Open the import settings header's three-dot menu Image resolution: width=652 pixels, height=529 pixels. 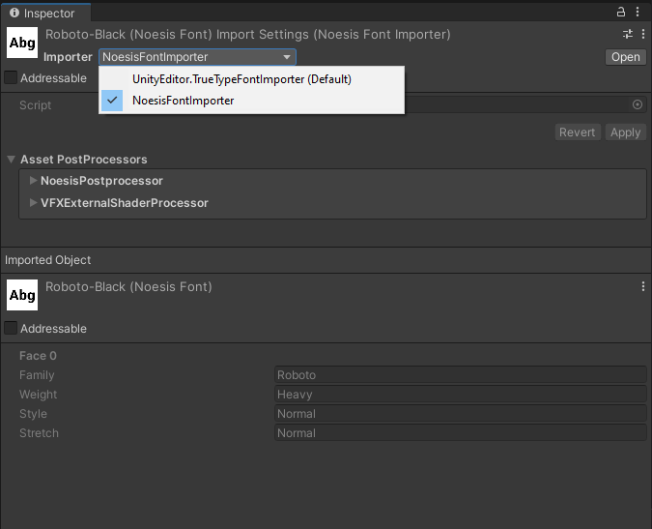point(642,34)
